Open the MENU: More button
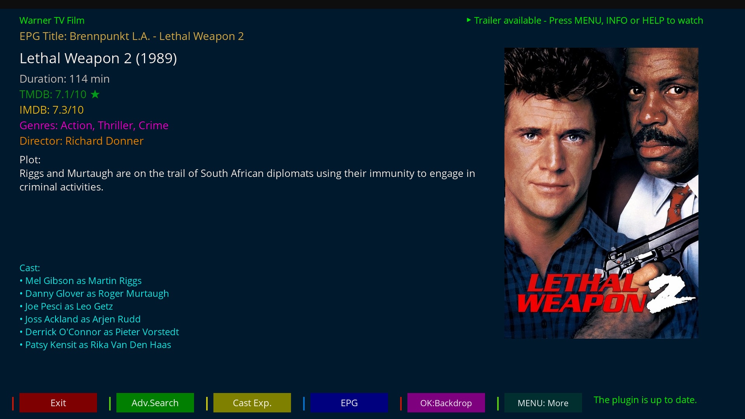Viewport: 745px width, 419px height. [543, 403]
